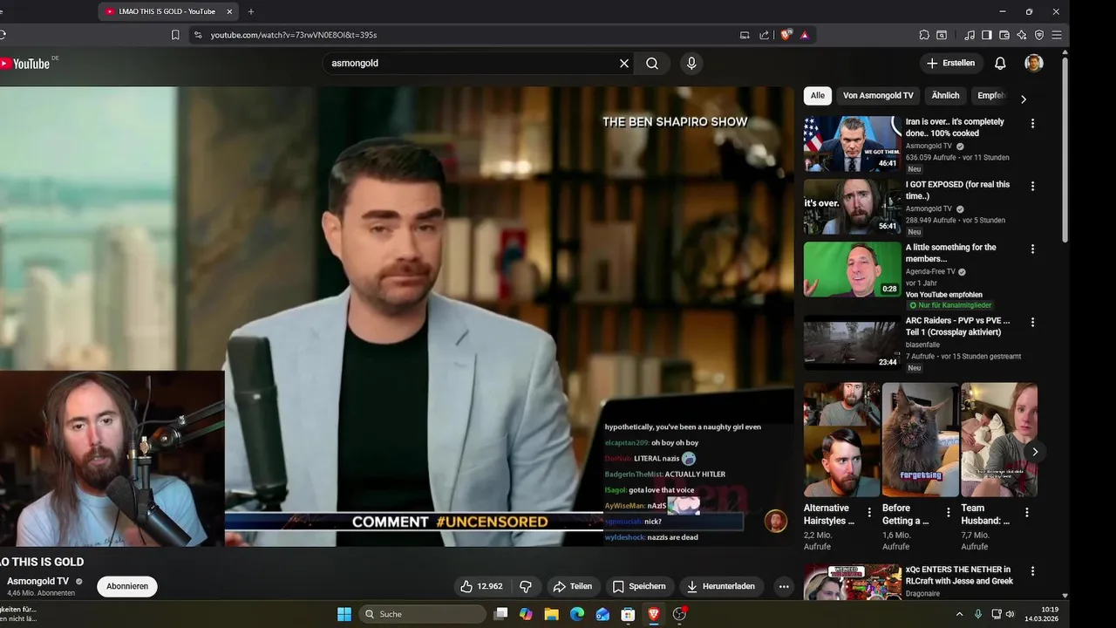Screen dimensions: 1116x628
Task: Click the browser address bar URL
Action: pos(294,35)
